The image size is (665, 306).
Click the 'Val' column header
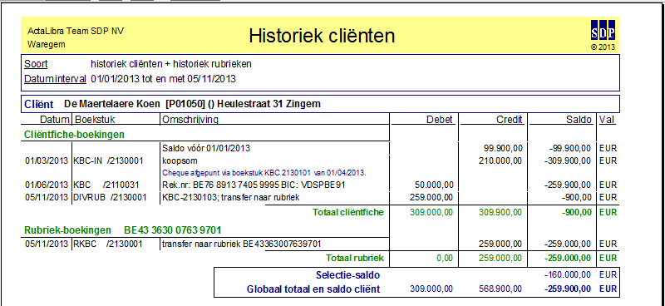click(607, 120)
